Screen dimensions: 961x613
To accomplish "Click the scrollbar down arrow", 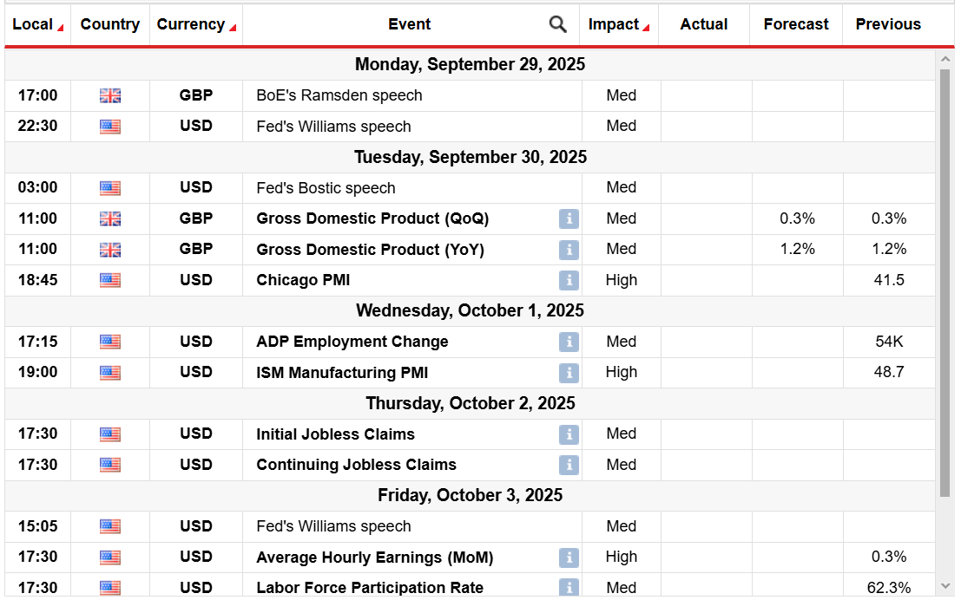I will coord(946,585).
